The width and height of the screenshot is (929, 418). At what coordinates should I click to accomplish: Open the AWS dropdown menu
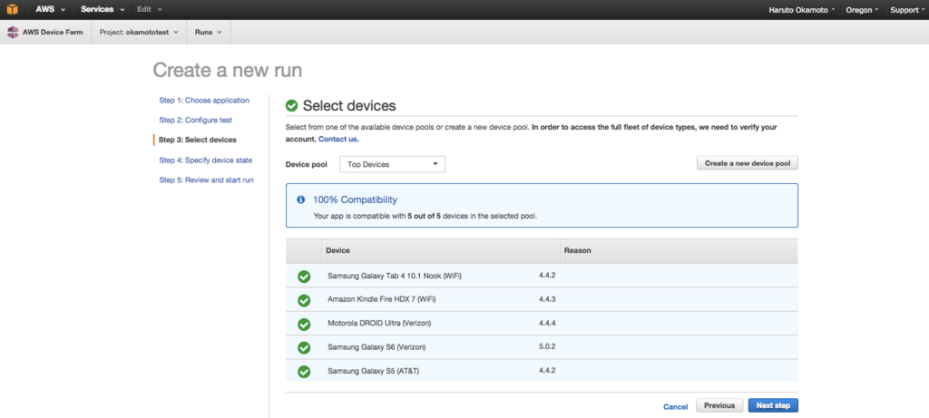(x=50, y=9)
